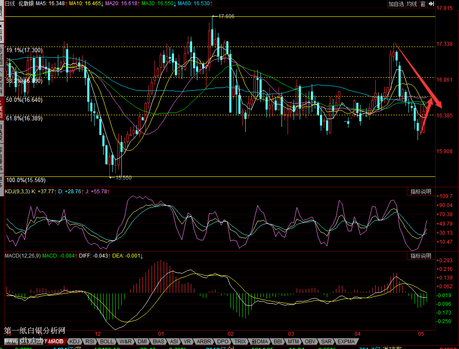
Task: Click the 加自选 add-to-watchlist button
Action: (x=396, y=4)
